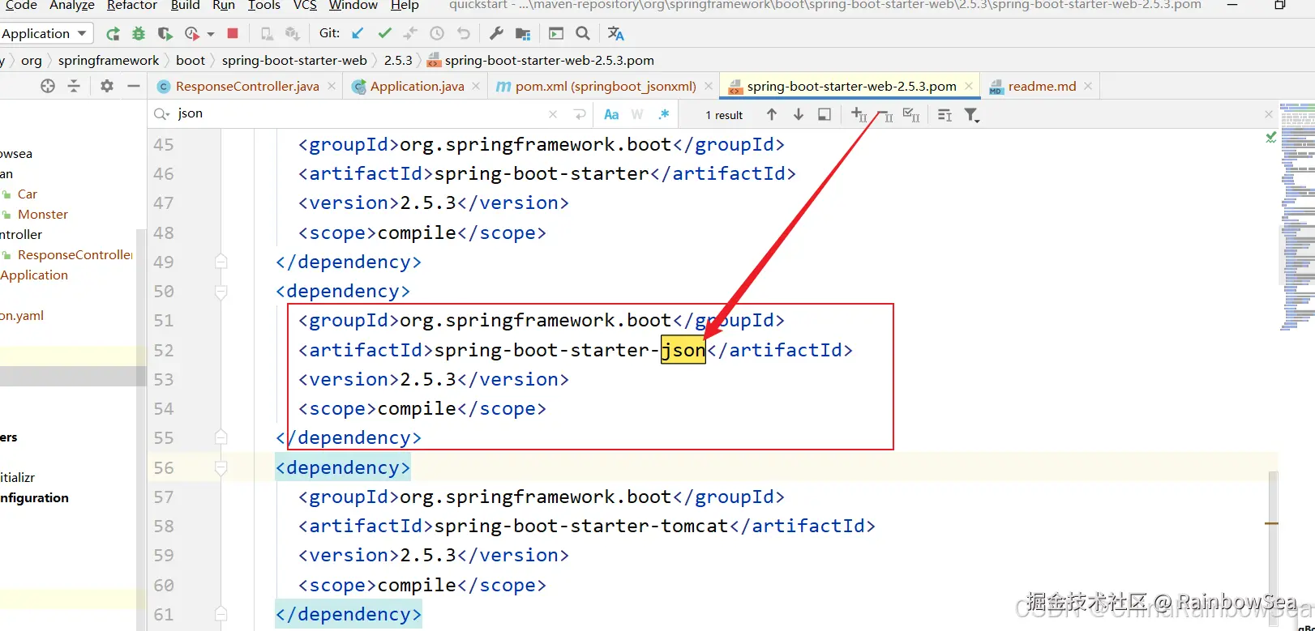Collapse all in the project panel
The height and width of the screenshot is (631, 1315).
74,86
